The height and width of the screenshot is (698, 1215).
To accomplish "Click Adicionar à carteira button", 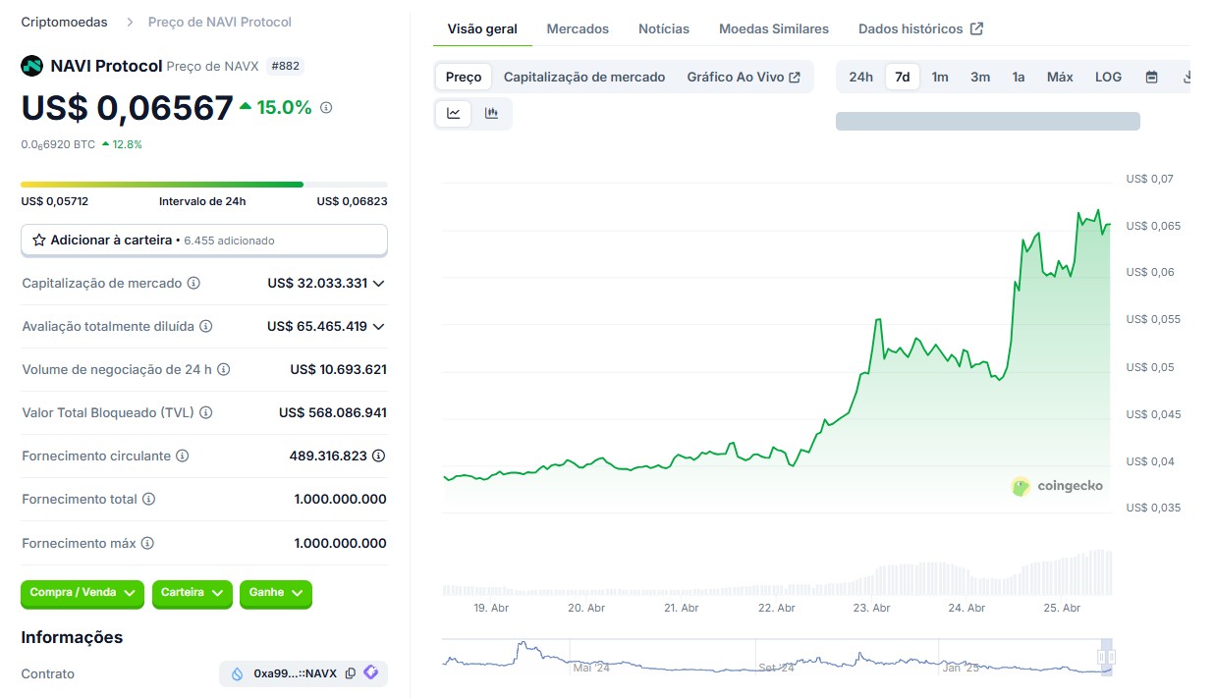I will pos(204,240).
